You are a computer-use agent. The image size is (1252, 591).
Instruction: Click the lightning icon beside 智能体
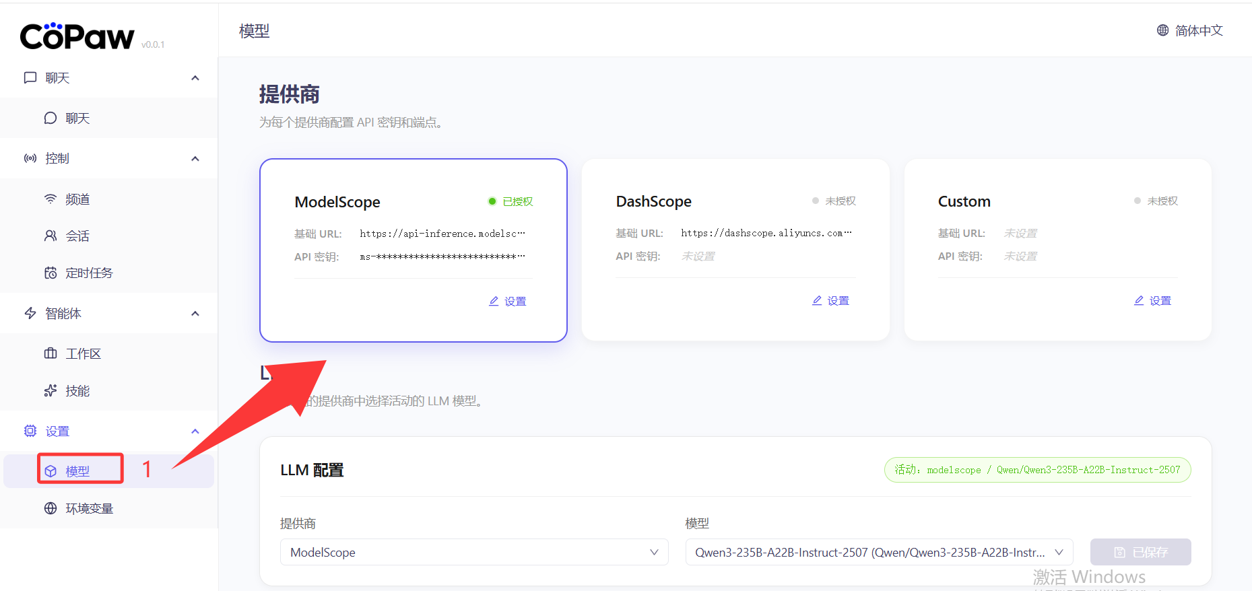coord(30,313)
